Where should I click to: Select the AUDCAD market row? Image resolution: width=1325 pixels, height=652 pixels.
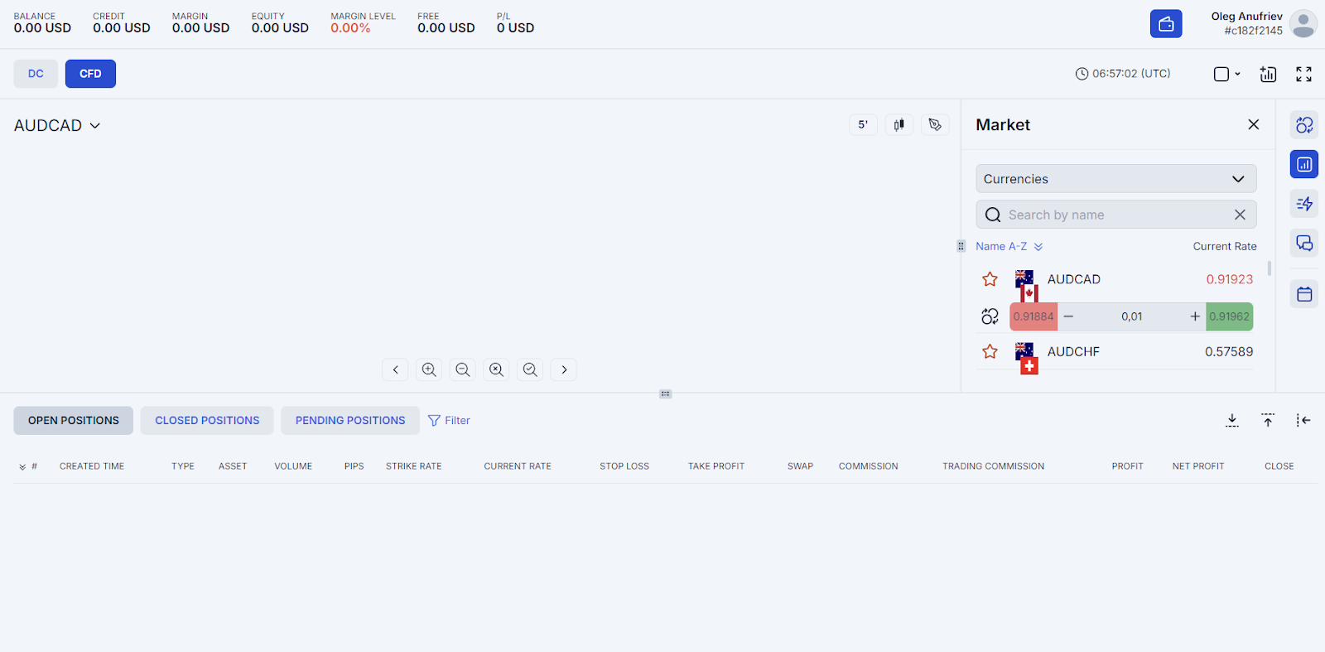[x=1115, y=280]
